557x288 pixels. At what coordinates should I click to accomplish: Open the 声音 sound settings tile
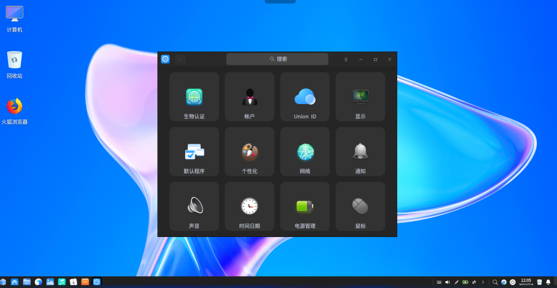pyautogui.click(x=194, y=207)
